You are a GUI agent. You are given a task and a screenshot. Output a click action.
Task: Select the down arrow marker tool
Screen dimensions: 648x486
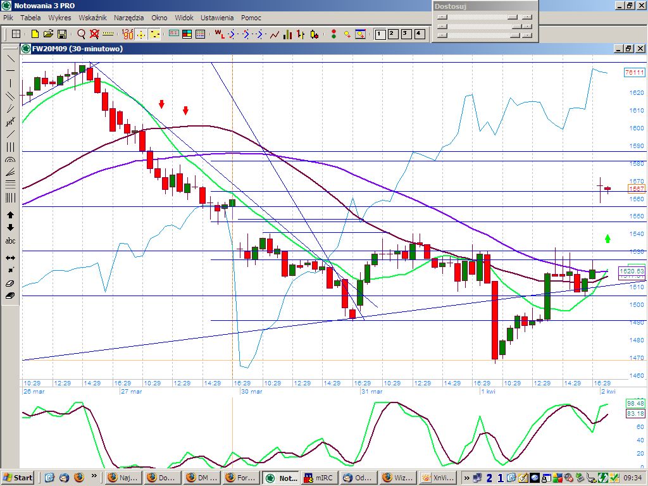tap(10, 228)
